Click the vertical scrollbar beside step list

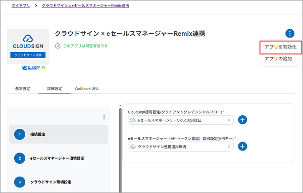click(x=120, y=149)
